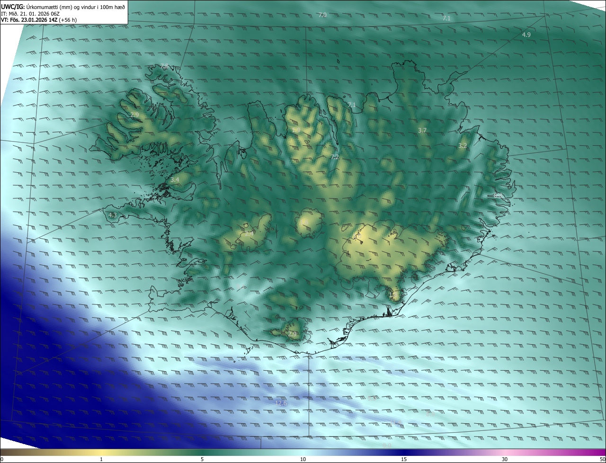This screenshot has height=463, width=606.
Task: Click the colour scale tick label "5"
Action: 202,460
